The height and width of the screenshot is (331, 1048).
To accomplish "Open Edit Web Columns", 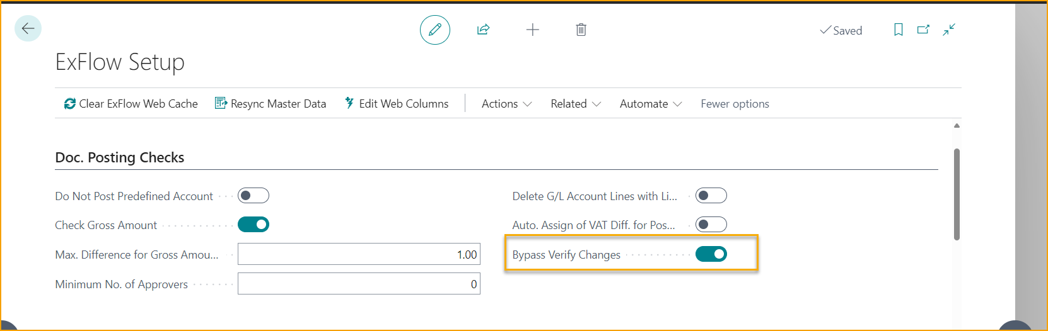I will (397, 104).
